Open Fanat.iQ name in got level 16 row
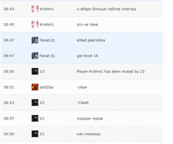Screen dimensions: 173x144 click(x=47, y=56)
